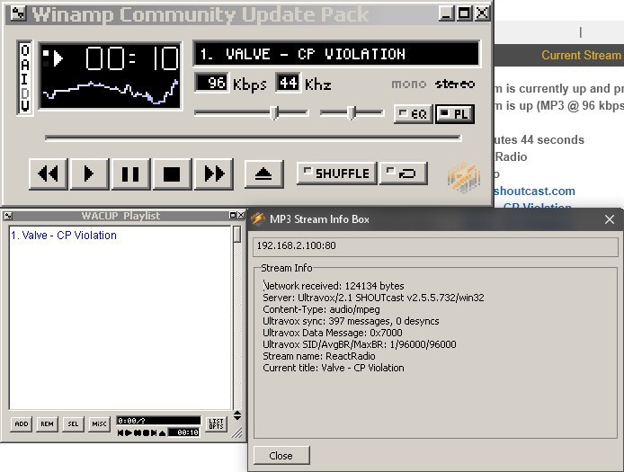624x472 pixels.
Task: Click the song position seek bar
Action: pos(253,138)
